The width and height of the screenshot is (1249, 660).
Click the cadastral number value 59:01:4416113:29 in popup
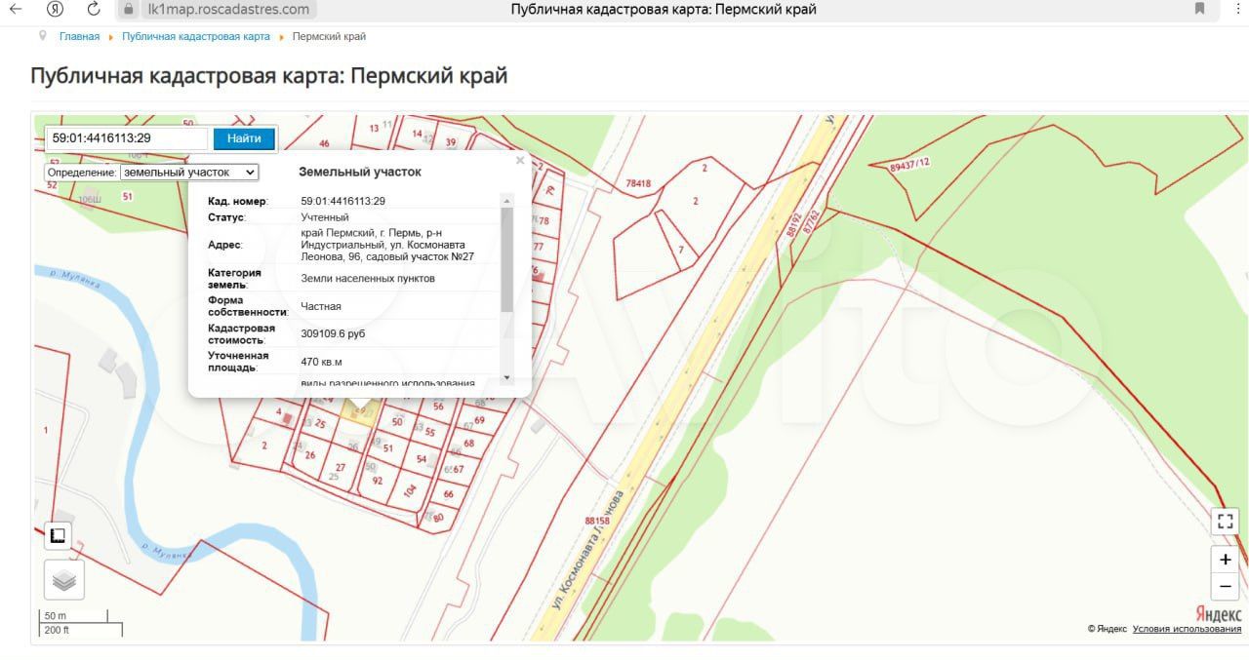click(x=342, y=201)
